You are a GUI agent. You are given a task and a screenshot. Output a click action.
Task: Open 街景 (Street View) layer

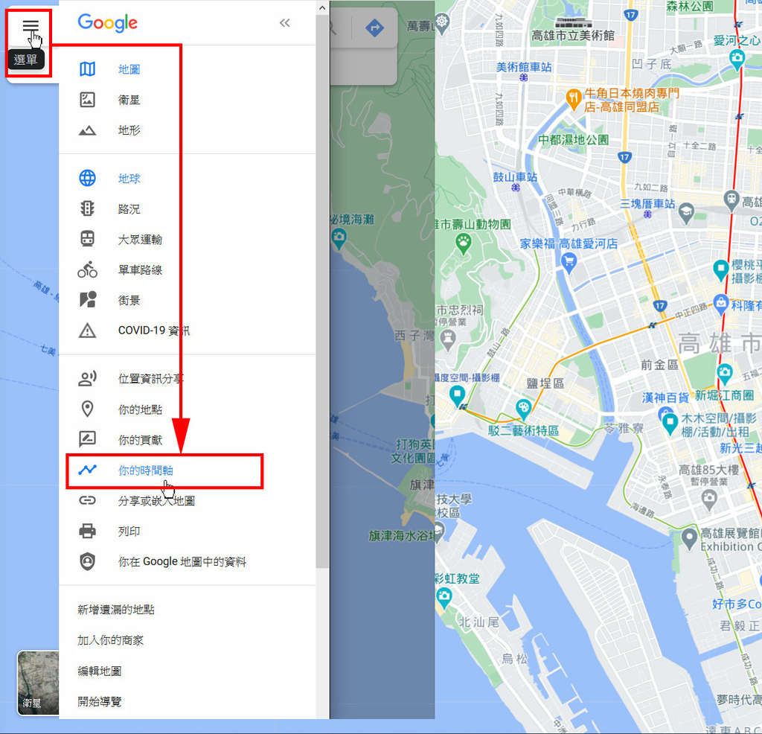pyautogui.click(x=87, y=300)
